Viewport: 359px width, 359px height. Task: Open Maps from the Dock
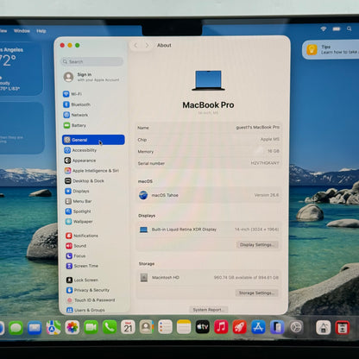54,327
